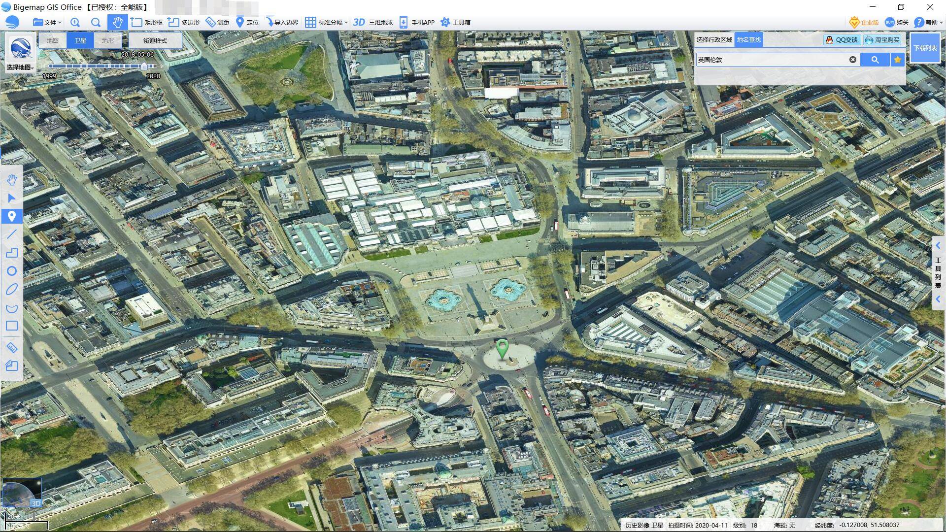
Task: Expand the 工具列表 tool list side panel
Action: click(x=938, y=272)
